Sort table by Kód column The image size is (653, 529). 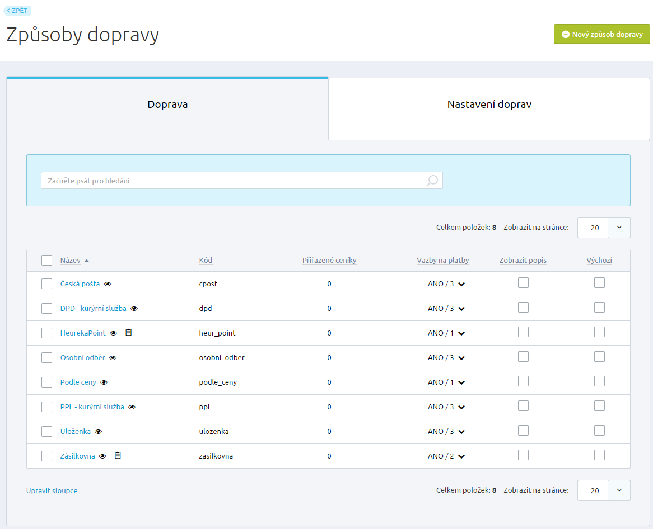[206, 261]
